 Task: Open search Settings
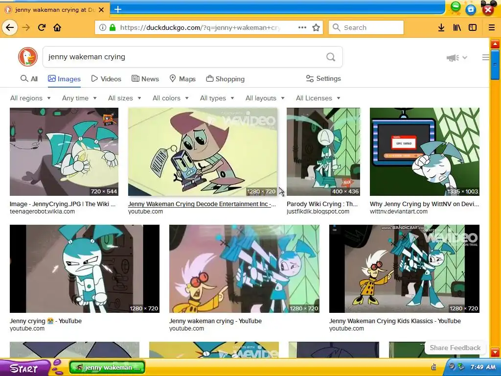[x=323, y=79]
